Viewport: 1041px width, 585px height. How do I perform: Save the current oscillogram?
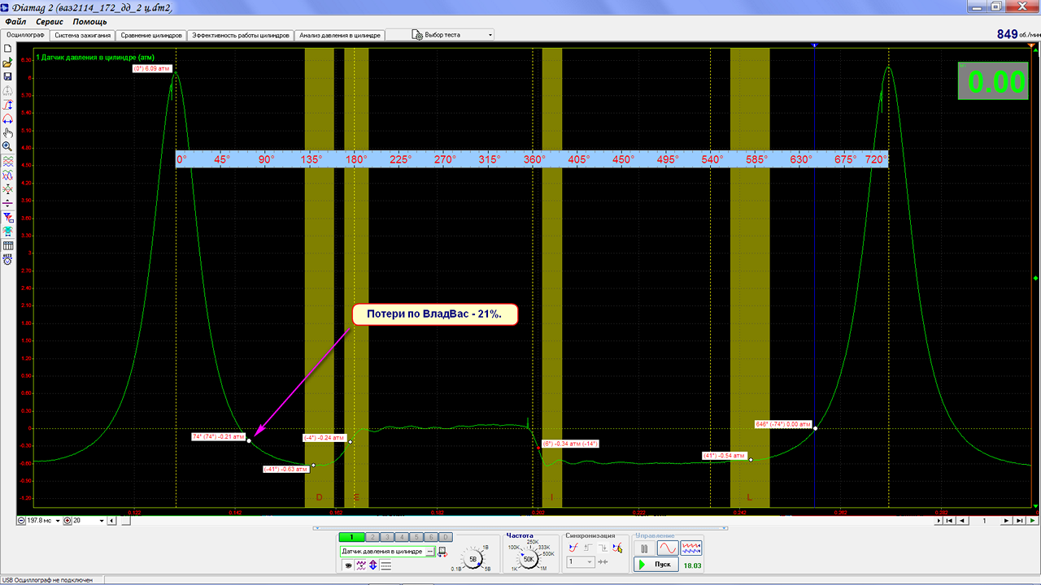pos(7,76)
